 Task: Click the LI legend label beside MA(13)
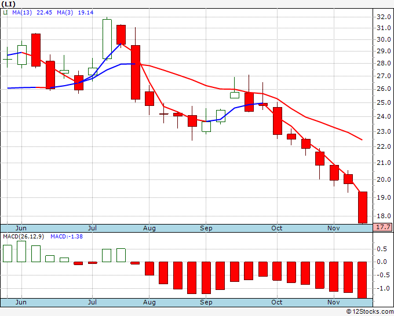pos(5,13)
